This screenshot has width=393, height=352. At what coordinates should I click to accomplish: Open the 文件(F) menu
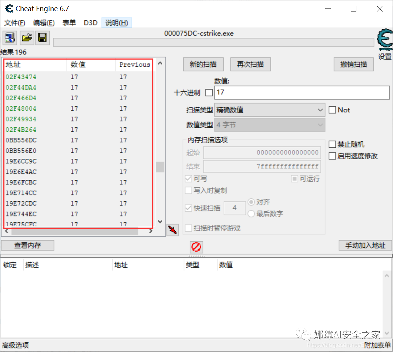tap(14, 23)
